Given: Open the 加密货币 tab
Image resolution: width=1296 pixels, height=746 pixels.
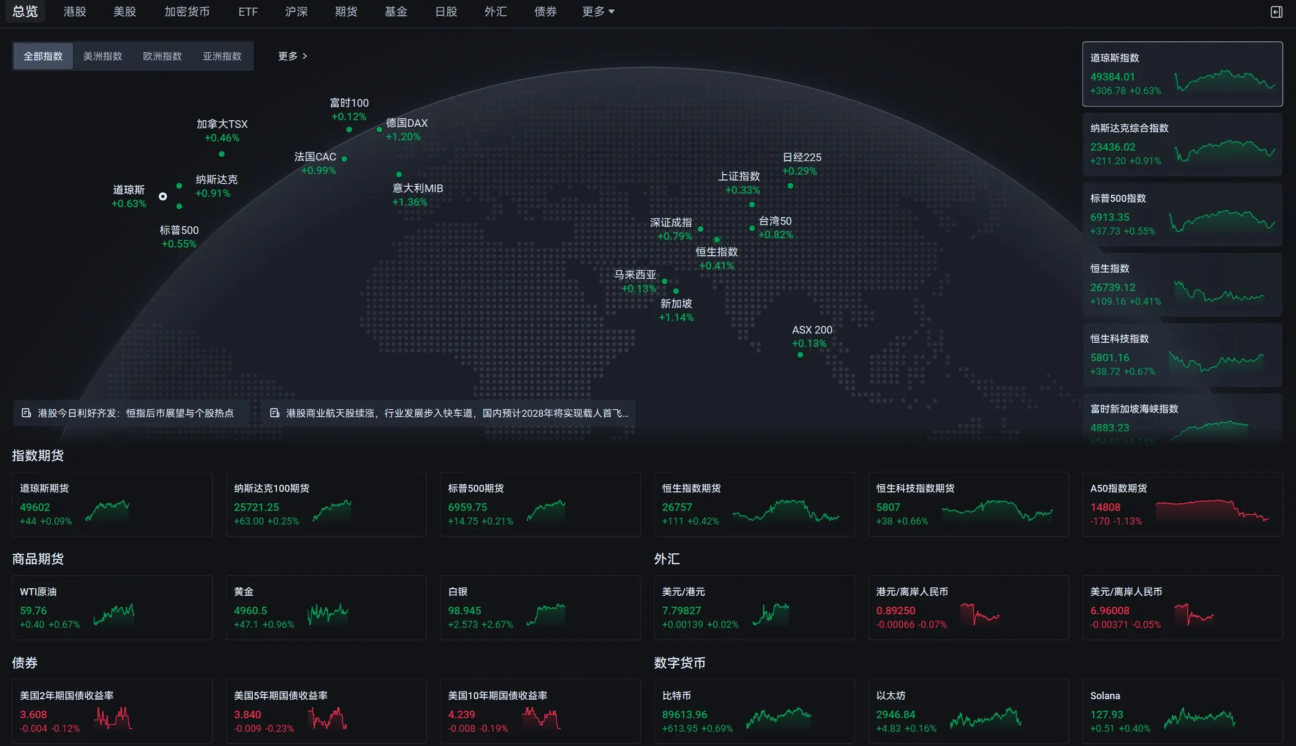Looking at the screenshot, I should click(x=187, y=11).
